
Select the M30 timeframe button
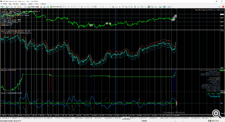click(75, 7)
